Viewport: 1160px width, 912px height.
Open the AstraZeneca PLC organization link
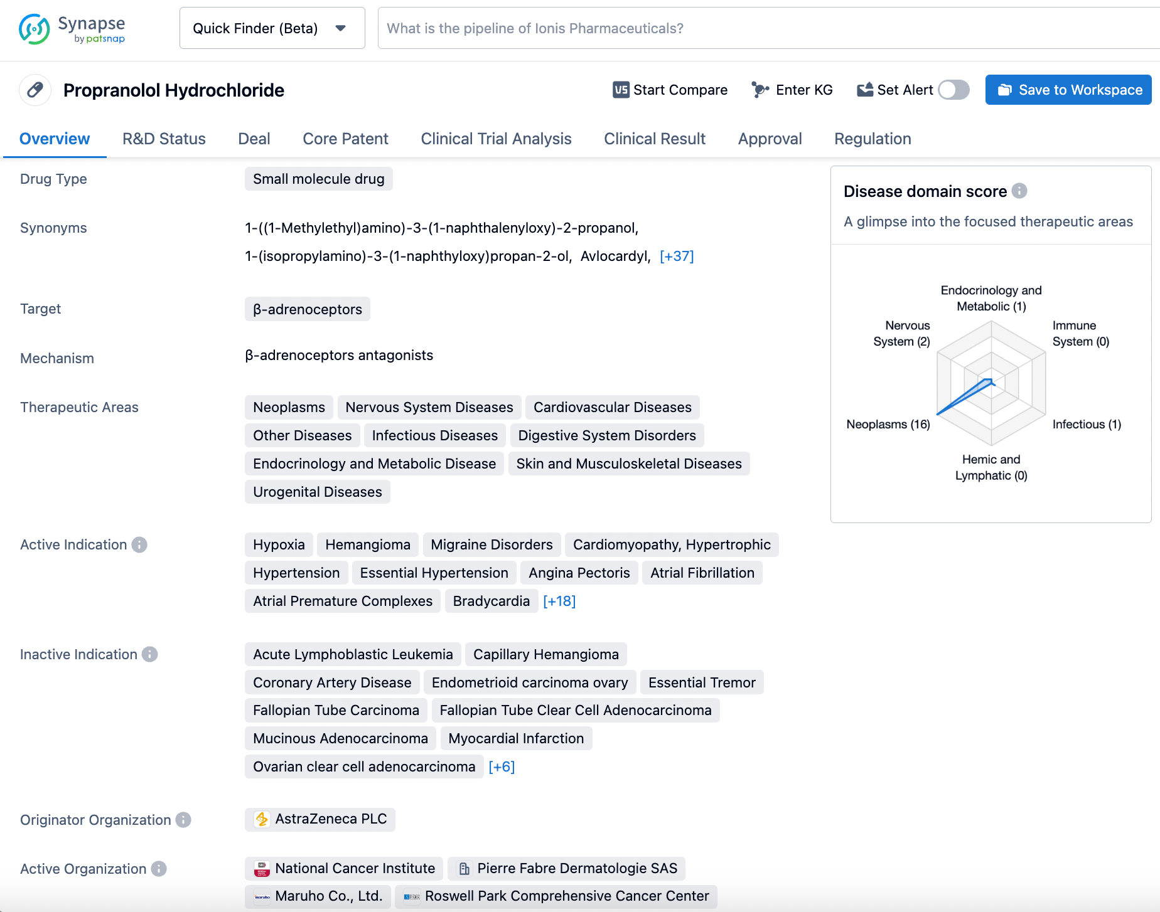320,820
